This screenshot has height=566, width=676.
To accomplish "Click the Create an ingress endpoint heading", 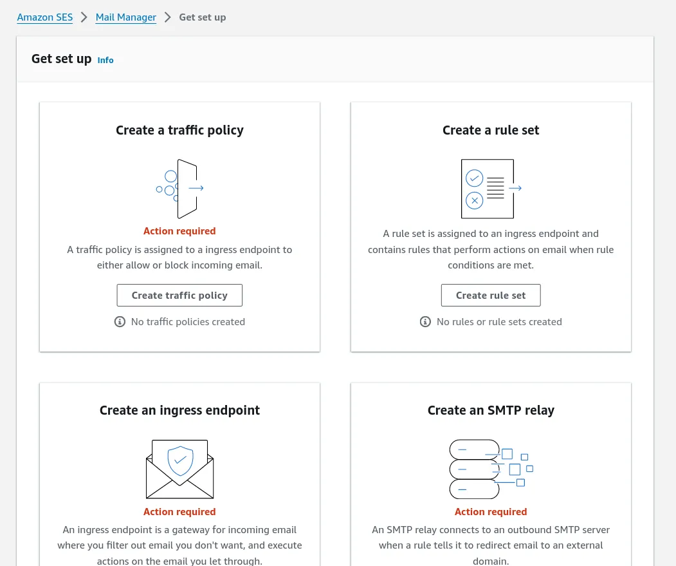I will (x=179, y=410).
